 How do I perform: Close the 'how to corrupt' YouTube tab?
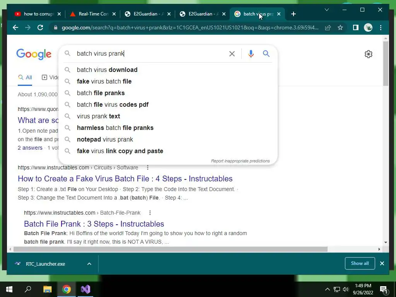click(59, 14)
